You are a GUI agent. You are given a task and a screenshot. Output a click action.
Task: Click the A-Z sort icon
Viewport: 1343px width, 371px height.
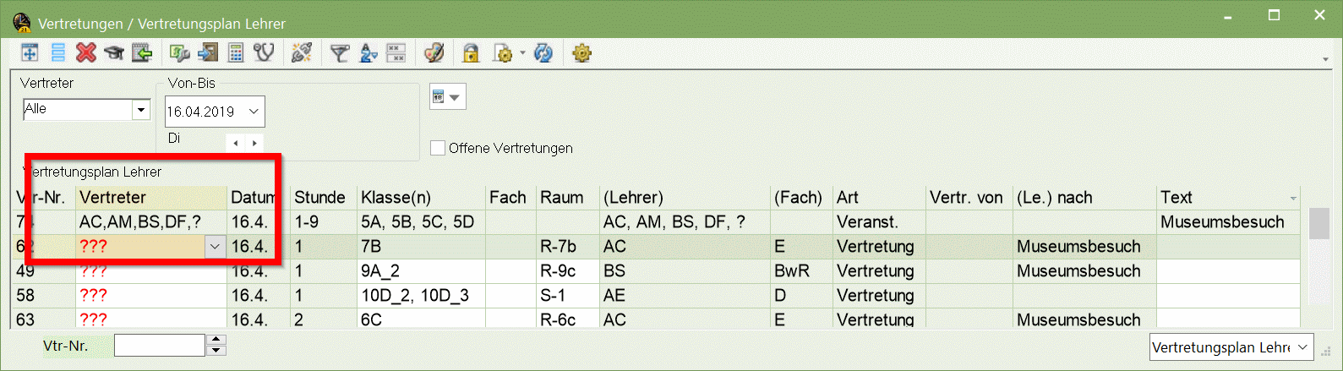point(369,53)
